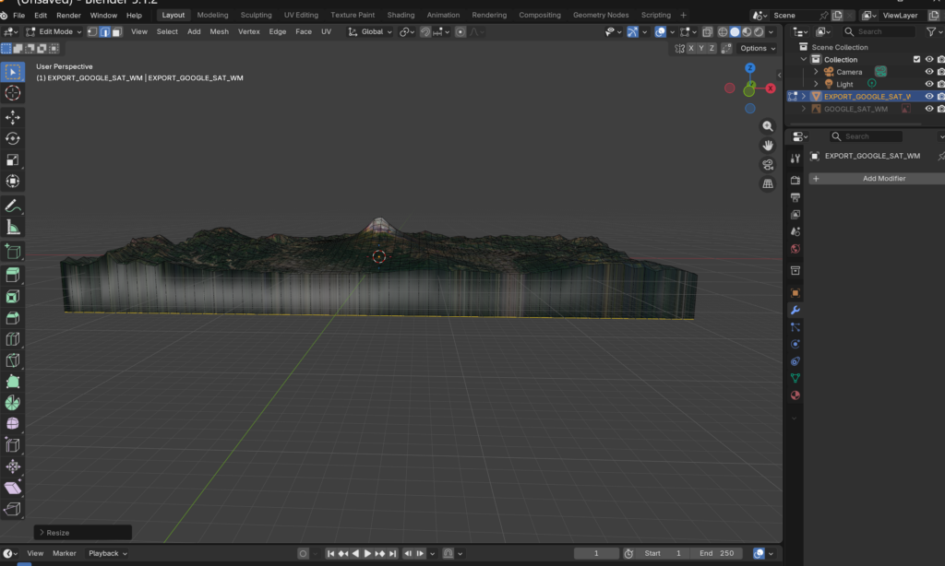Hide the Camera object with eye icon
The height and width of the screenshot is (566, 945).
(928, 72)
